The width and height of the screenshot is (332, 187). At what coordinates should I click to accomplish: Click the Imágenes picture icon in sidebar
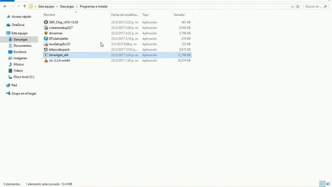[10, 58]
